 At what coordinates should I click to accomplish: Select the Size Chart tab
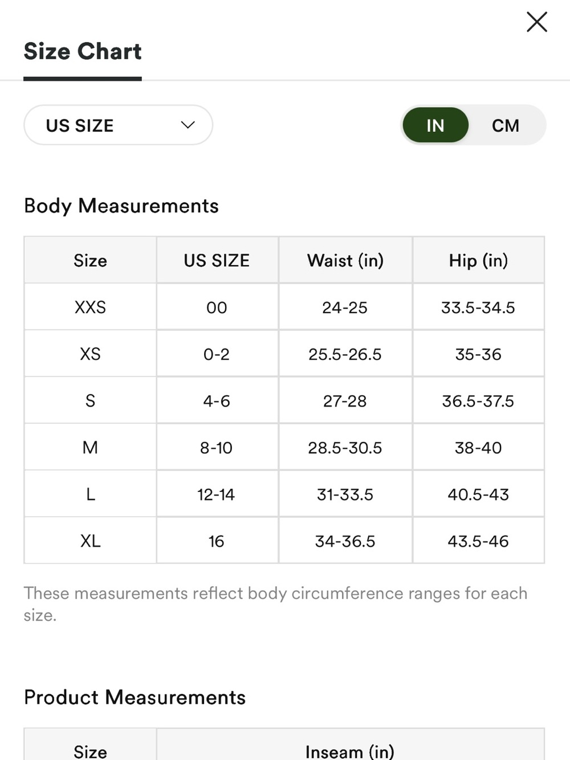coord(83,52)
